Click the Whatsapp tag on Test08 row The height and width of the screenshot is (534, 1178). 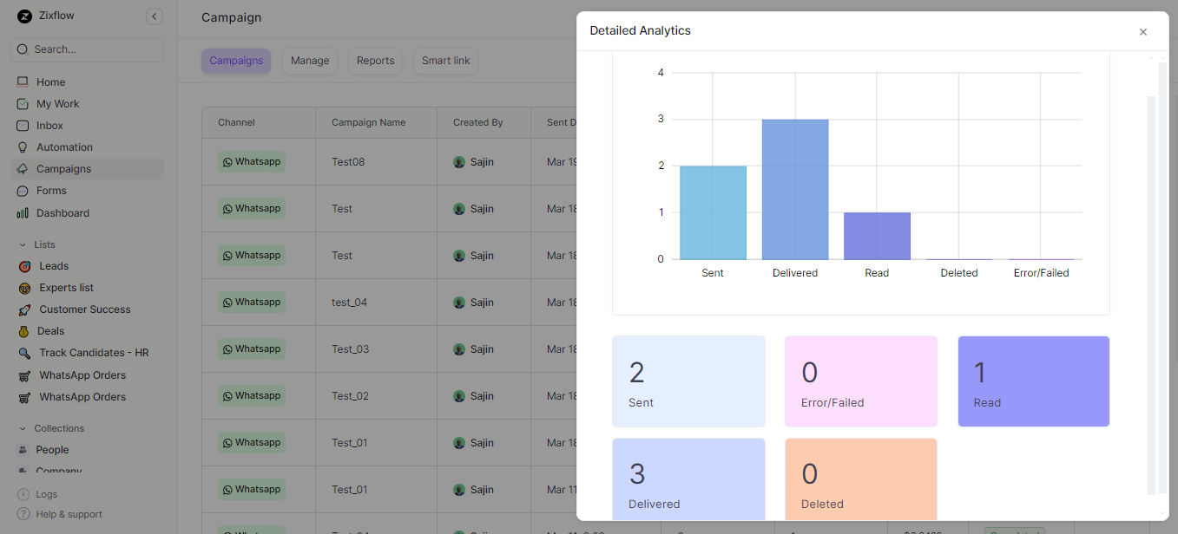(252, 161)
